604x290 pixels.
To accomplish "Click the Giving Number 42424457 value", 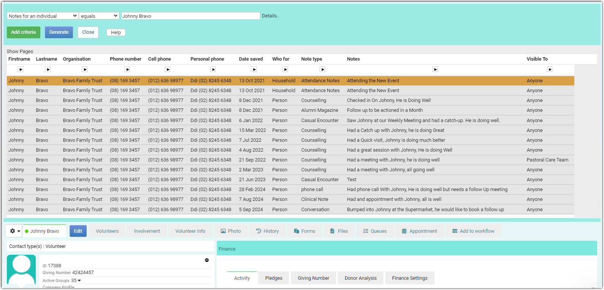I will (83, 273).
